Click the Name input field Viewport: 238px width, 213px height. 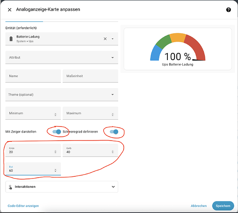tap(33, 76)
